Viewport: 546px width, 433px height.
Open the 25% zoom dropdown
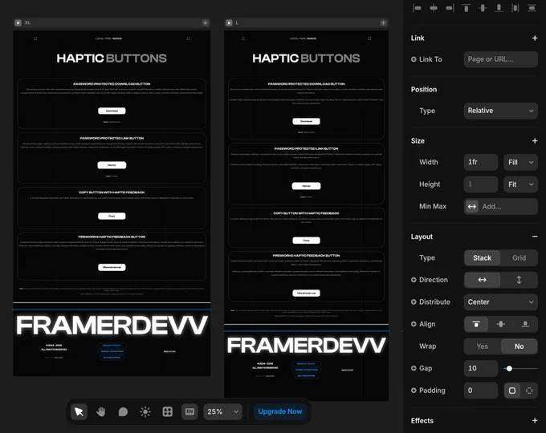click(x=222, y=412)
